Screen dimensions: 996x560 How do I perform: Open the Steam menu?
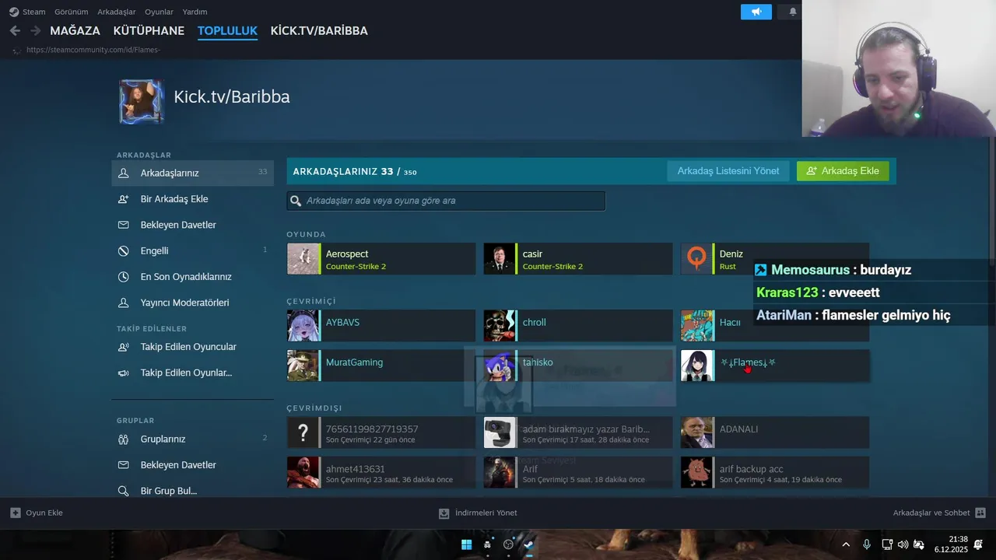point(33,12)
